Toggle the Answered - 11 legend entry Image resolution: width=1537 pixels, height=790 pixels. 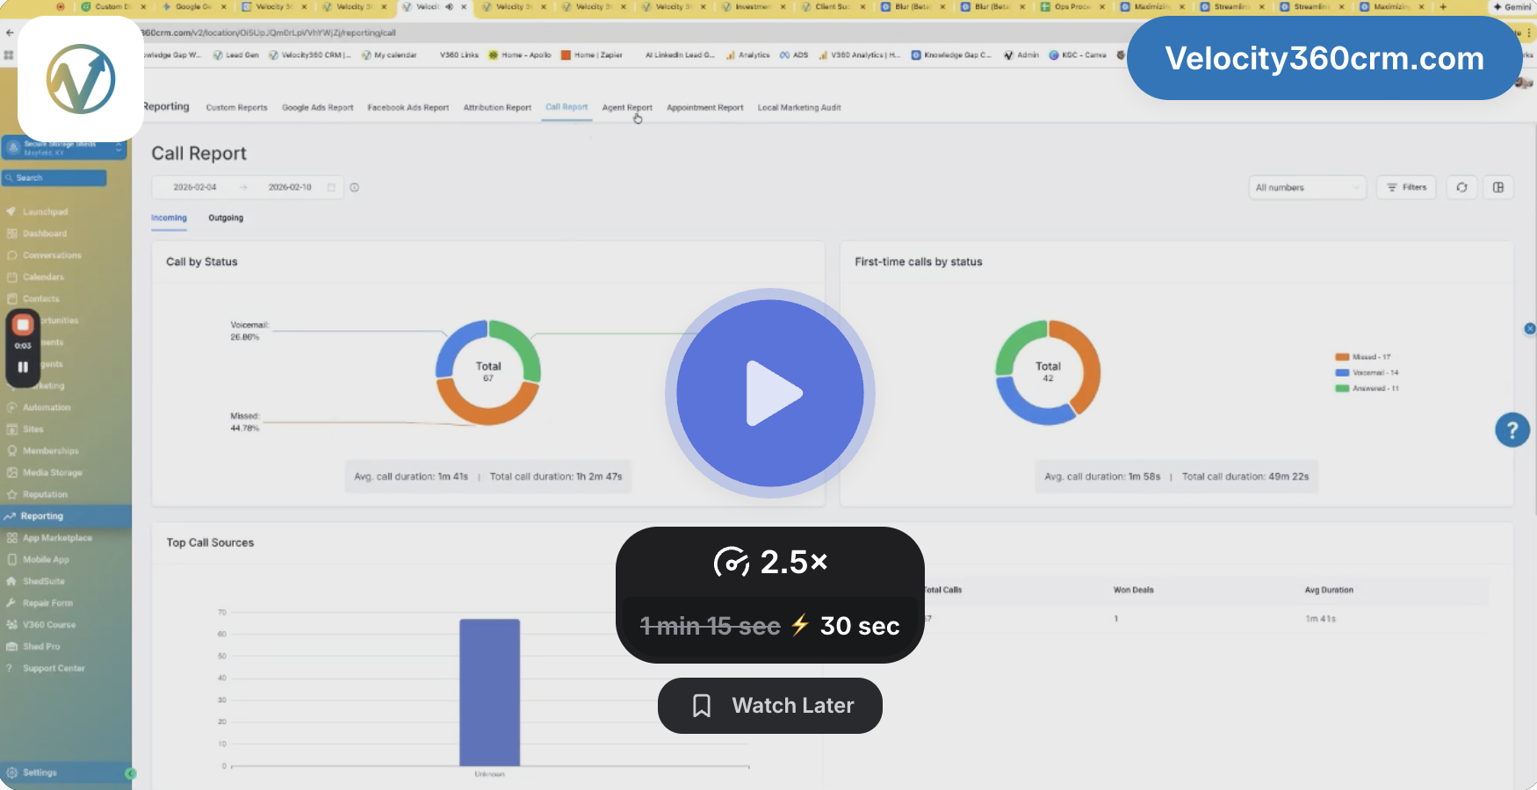(x=1367, y=388)
